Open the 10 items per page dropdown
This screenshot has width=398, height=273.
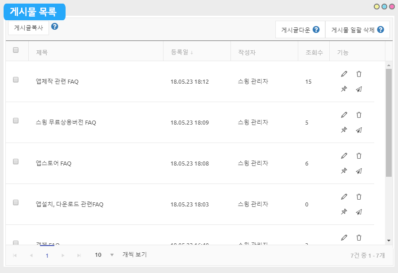click(x=112, y=255)
